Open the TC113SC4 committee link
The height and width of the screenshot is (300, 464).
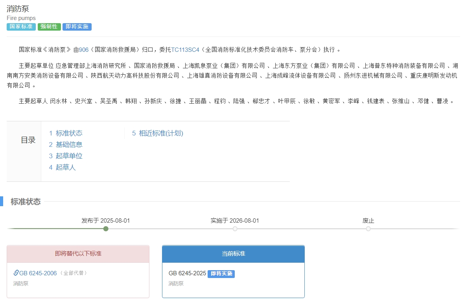[185, 49]
